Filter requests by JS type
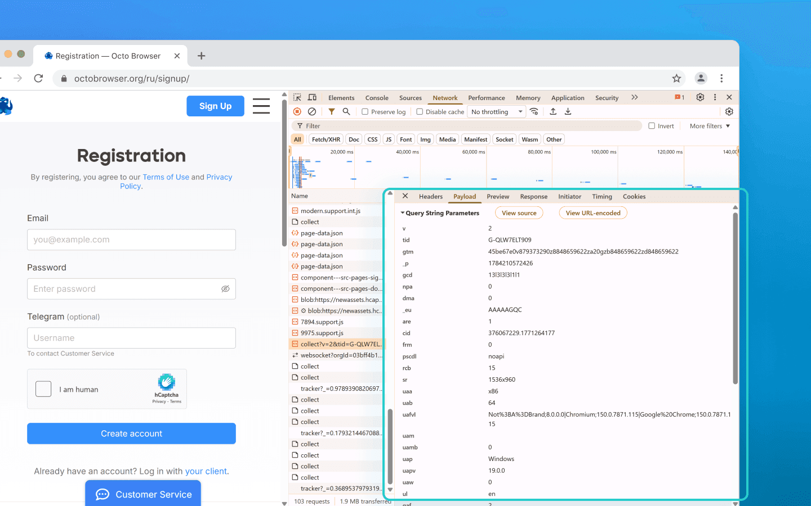 point(388,139)
